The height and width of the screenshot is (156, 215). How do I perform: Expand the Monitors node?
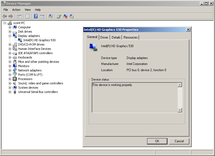coord(10,66)
